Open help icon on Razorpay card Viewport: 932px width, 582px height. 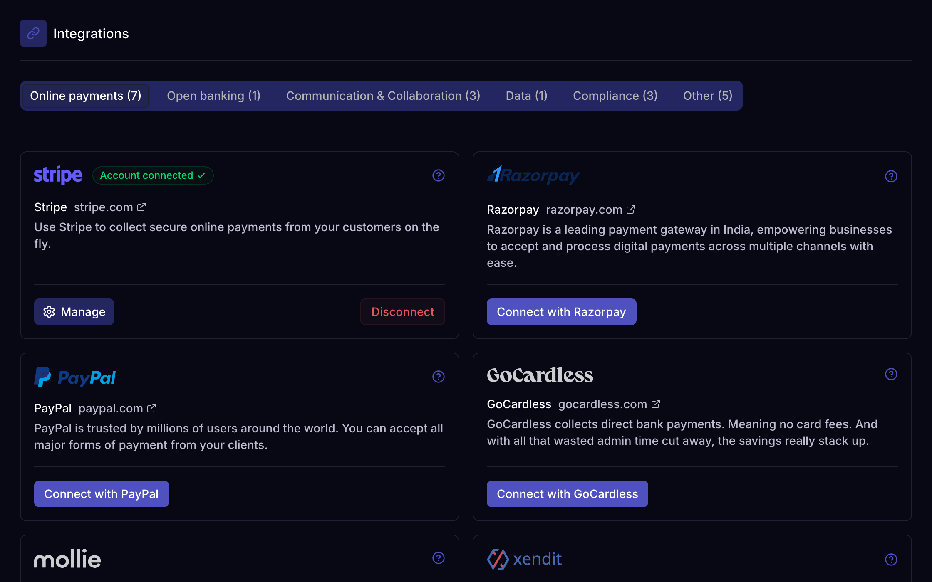[891, 176]
